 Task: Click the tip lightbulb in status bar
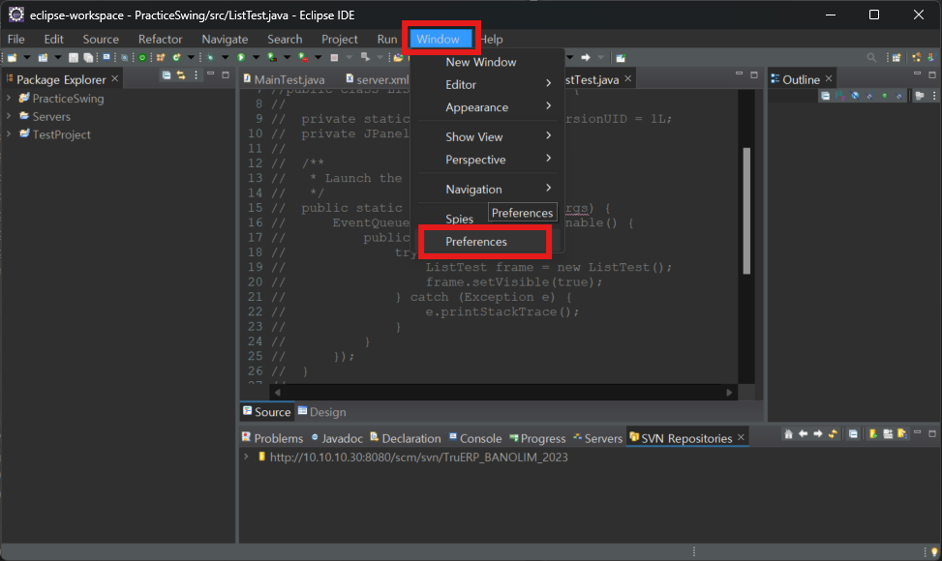pyautogui.click(x=934, y=552)
